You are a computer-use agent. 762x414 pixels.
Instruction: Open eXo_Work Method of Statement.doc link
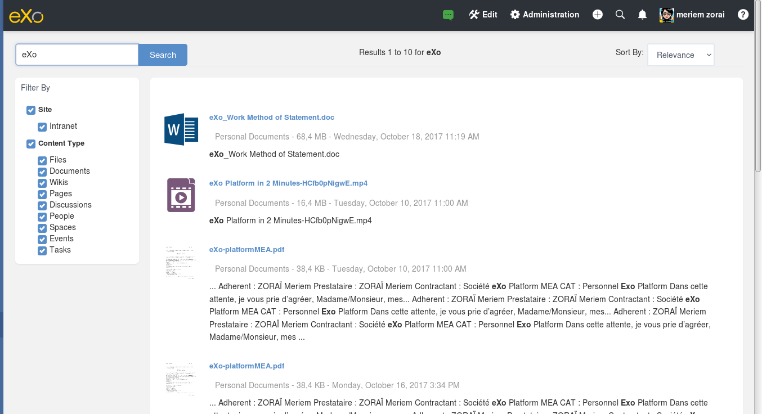click(x=272, y=118)
